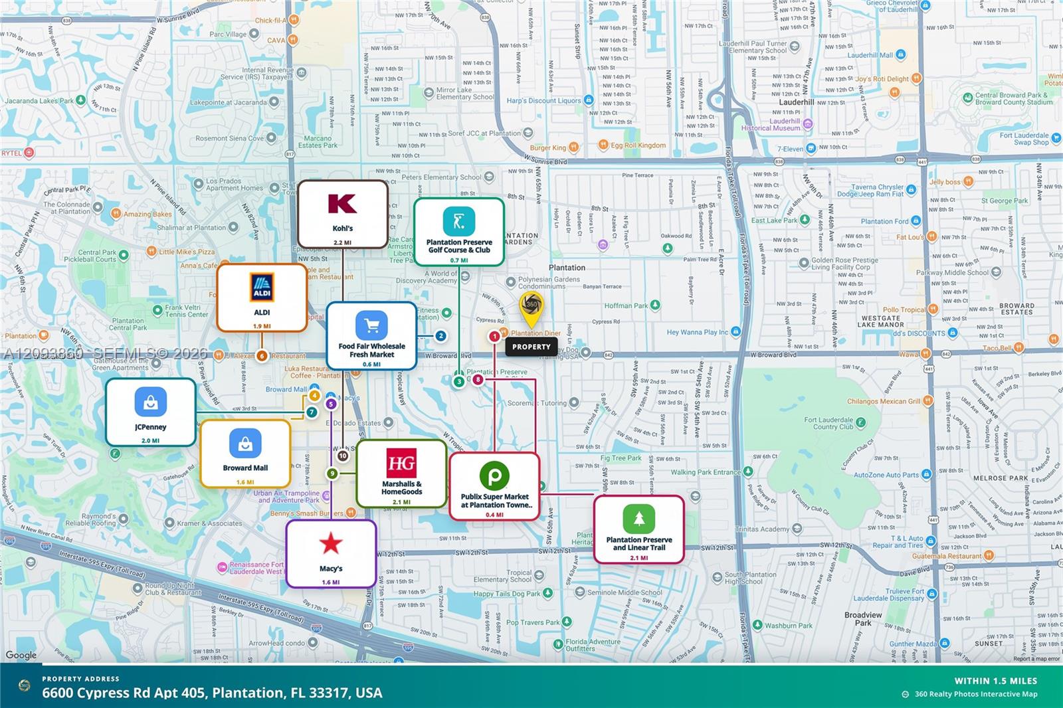
Task: Open the Kohl's location card
Action: pyautogui.click(x=343, y=214)
